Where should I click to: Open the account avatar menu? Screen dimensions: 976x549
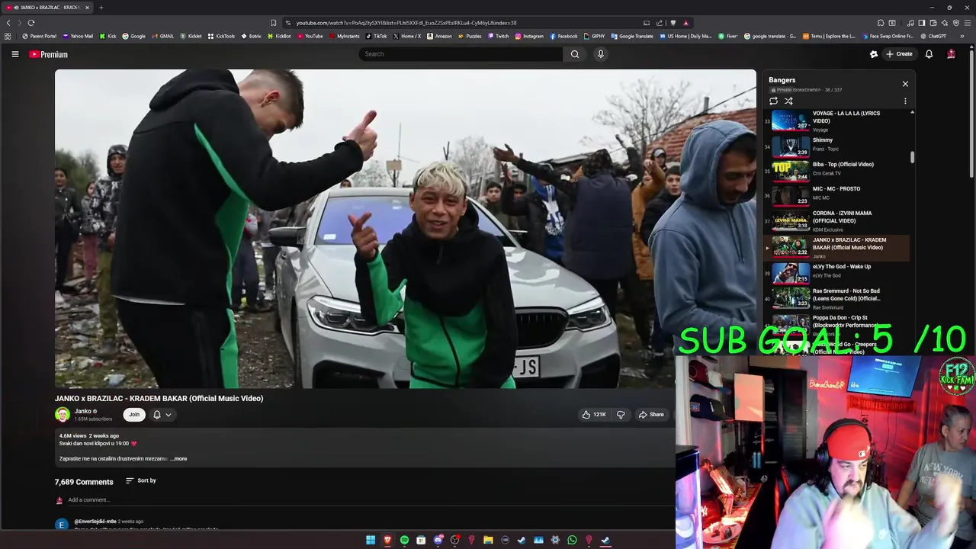(951, 54)
